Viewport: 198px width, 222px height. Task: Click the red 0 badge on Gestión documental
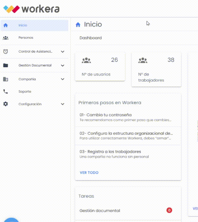click(x=169, y=210)
